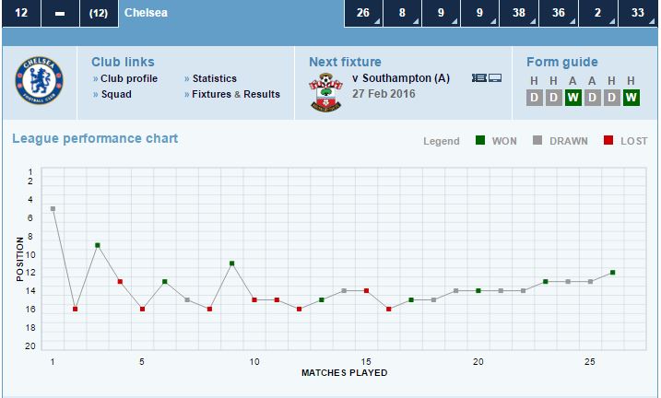
Task: Expand the cell showing 36
Action: point(560,14)
